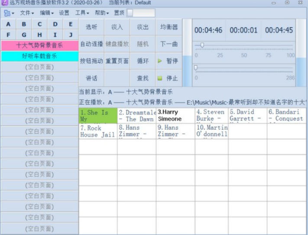The image size is (308, 235).
Task: Toggle 键盘播放 keyboard playback
Action: pos(117,44)
